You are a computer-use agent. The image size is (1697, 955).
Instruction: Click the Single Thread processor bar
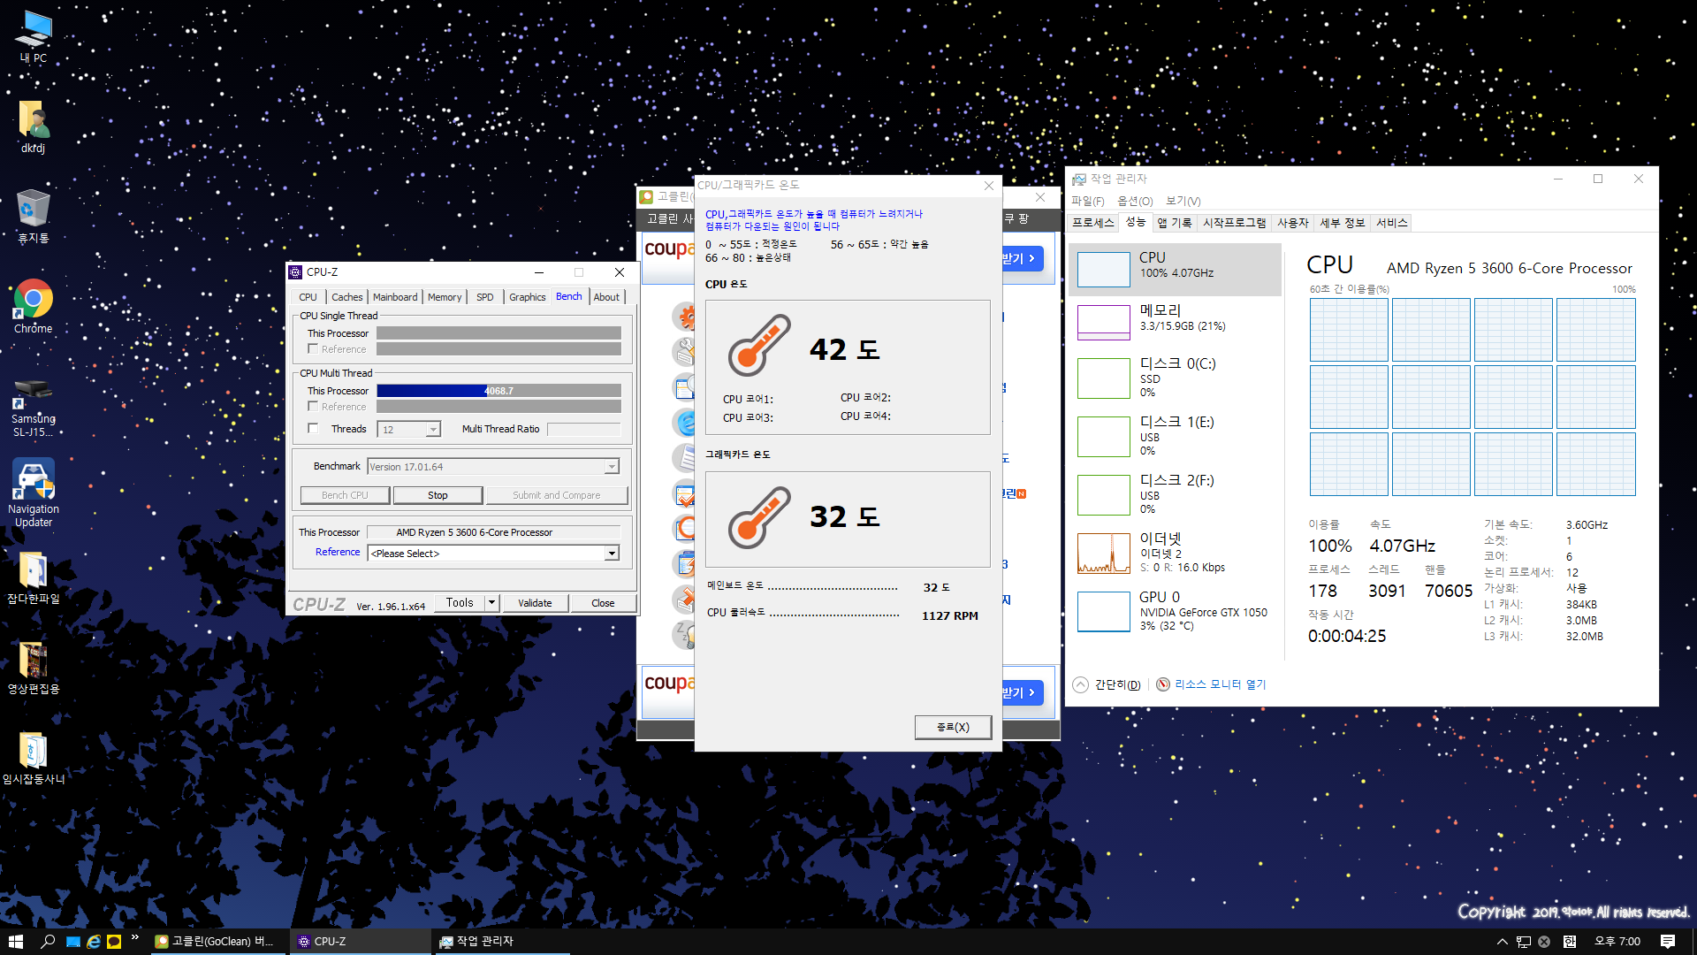(498, 333)
